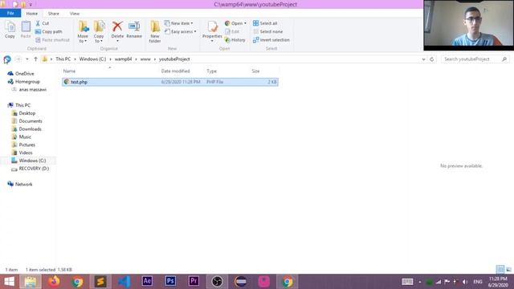
Task: Delete the selected file
Action: pos(117,31)
